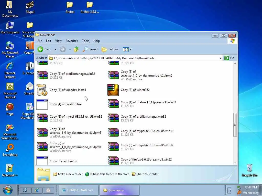Select Copy (3) of winrar362 icon
The image size is (262, 196).
(x=113, y=90)
